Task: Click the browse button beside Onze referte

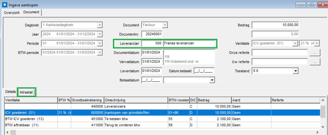Action: coord(315,53)
